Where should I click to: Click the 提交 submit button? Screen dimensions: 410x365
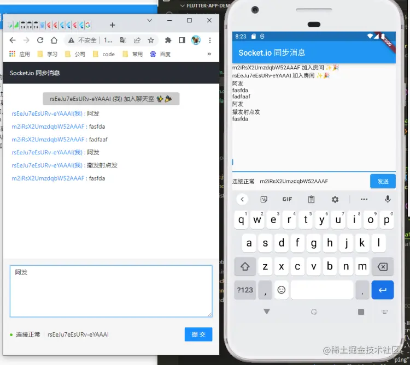pyautogui.click(x=198, y=334)
